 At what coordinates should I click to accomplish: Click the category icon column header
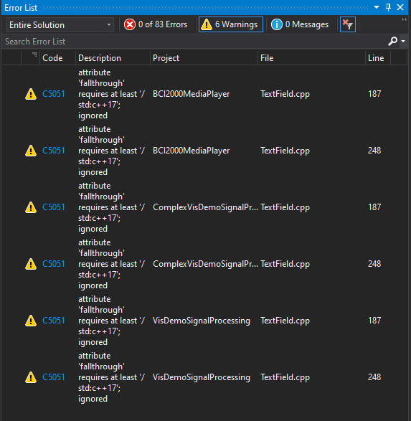(x=31, y=58)
